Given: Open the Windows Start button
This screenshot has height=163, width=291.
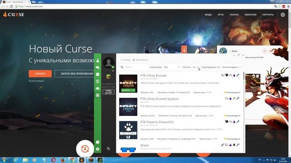Looking at the screenshot, I should pyautogui.click(x=4, y=160).
